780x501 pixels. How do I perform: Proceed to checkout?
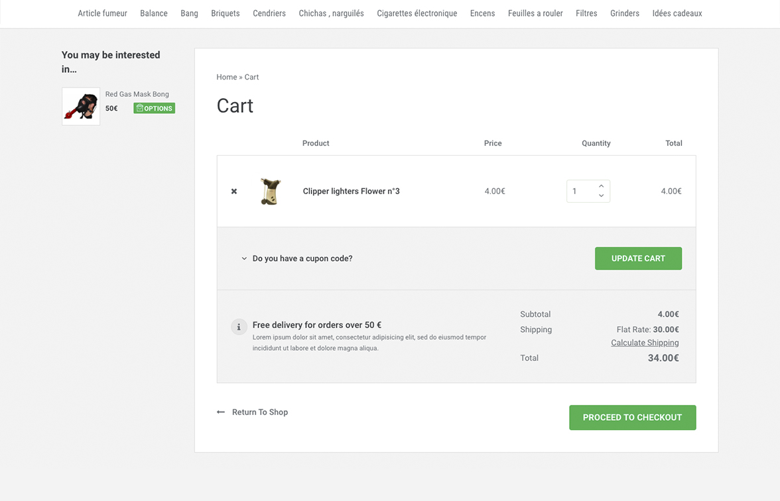pos(632,417)
